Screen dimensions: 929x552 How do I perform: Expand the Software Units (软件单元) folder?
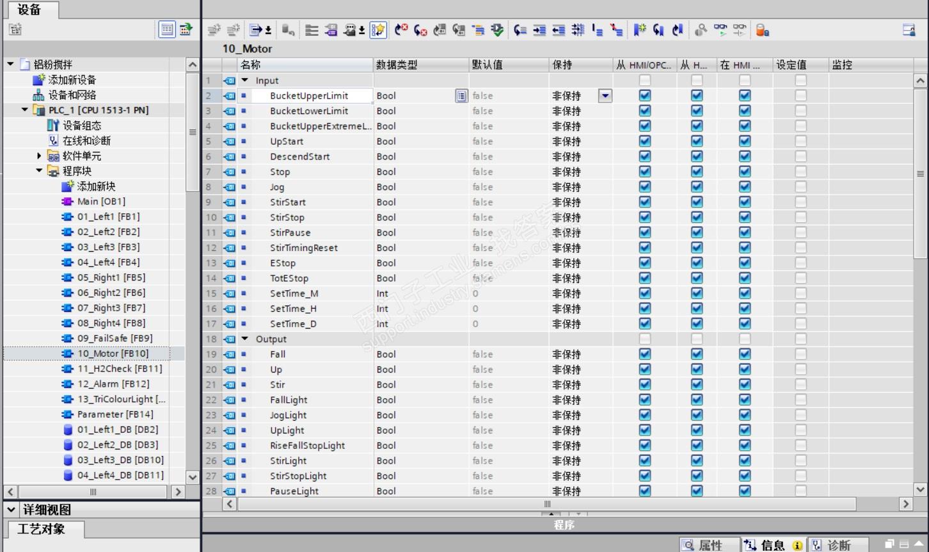pyautogui.click(x=39, y=156)
